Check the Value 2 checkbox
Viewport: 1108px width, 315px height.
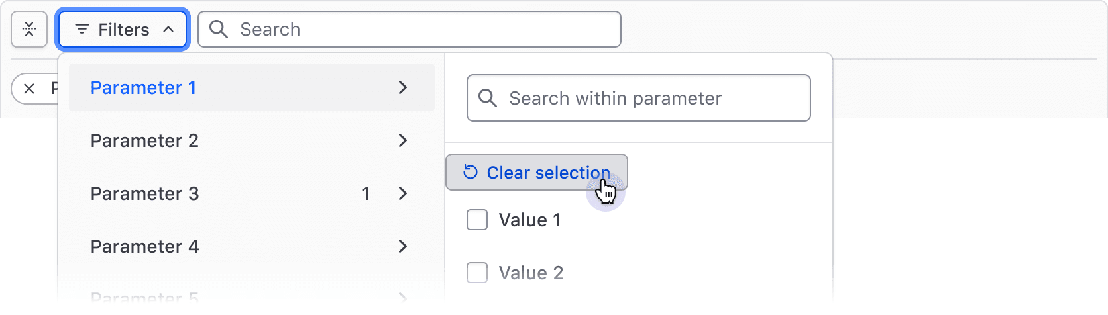click(477, 273)
